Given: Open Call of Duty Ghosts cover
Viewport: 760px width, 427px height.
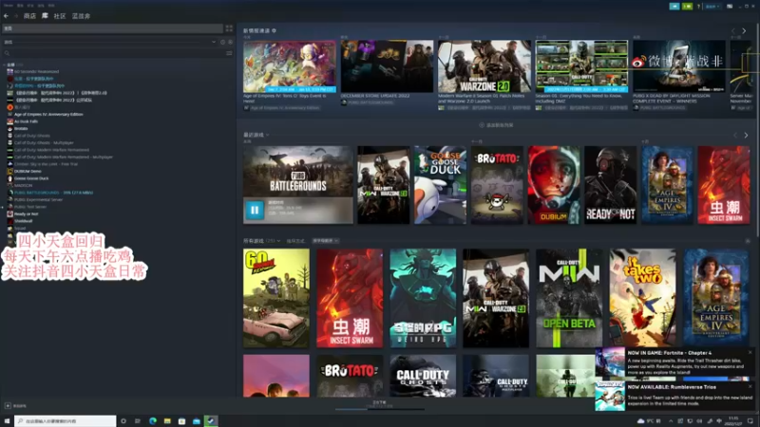Looking at the screenshot, I should (423, 376).
